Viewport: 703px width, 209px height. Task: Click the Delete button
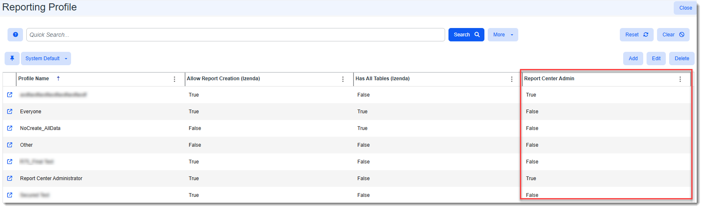[x=681, y=59]
